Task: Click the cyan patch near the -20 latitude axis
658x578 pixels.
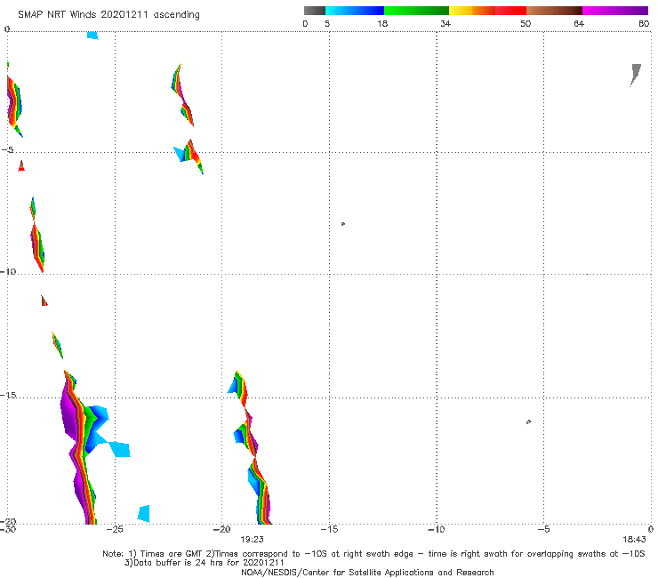Action: pos(144,514)
